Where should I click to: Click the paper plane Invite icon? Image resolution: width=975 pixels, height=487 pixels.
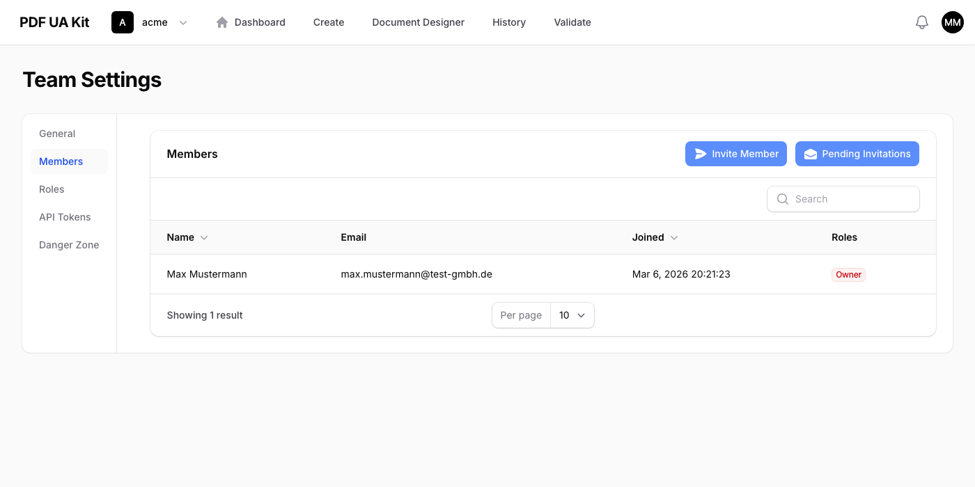(x=701, y=154)
